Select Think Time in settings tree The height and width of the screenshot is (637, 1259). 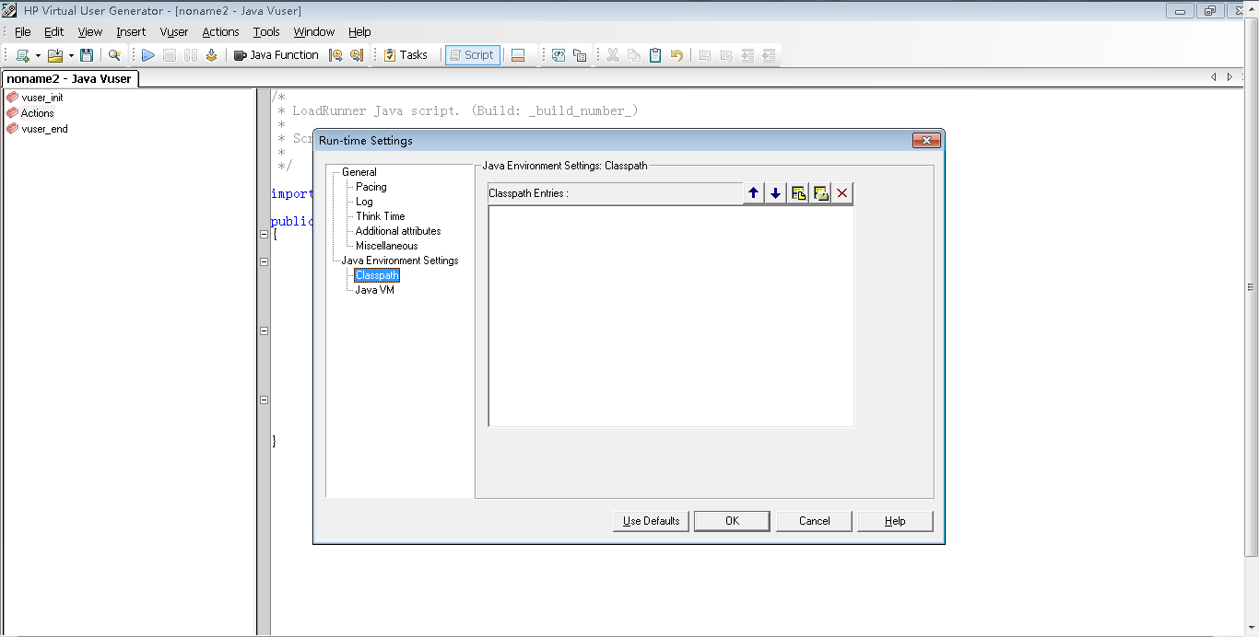381,216
